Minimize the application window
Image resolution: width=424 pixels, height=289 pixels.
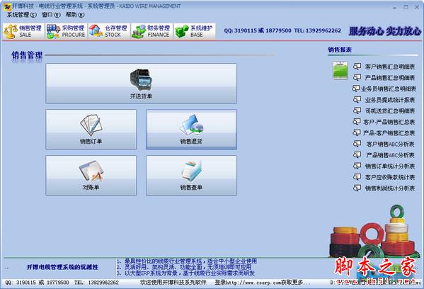[394, 7]
